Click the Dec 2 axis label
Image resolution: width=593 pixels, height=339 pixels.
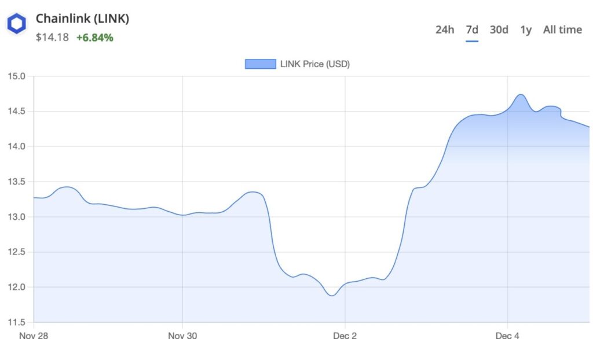click(344, 334)
